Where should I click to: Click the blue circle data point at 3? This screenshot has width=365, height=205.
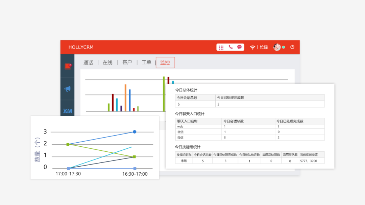135,132
